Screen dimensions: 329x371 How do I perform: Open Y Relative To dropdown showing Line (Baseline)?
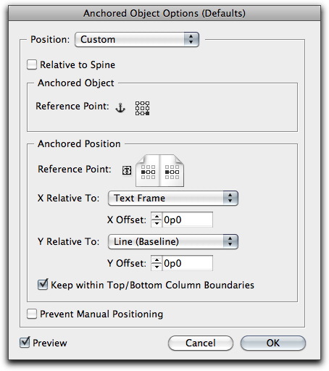click(173, 241)
